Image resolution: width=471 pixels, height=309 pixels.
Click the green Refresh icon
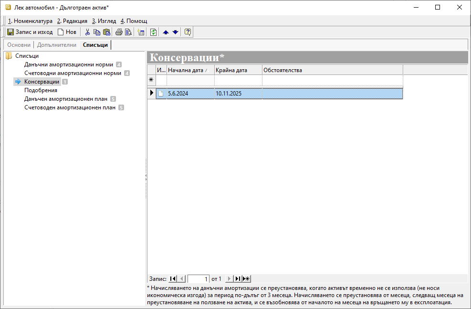pyautogui.click(x=153, y=32)
